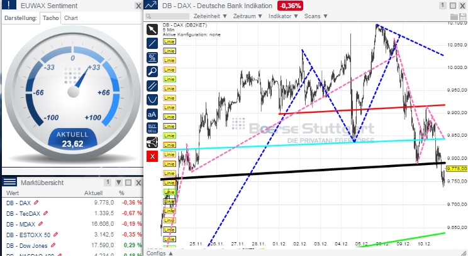The image size is (468, 256).
Task: Expand the Configs panel
Action: pyautogui.click(x=160, y=253)
